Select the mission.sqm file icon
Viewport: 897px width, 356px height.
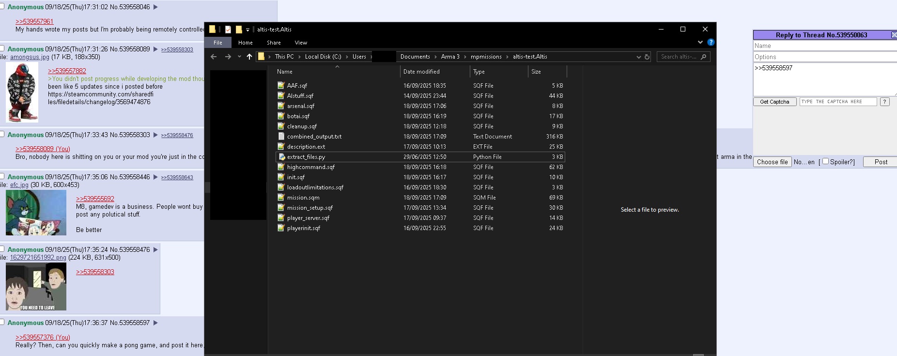[x=281, y=197]
